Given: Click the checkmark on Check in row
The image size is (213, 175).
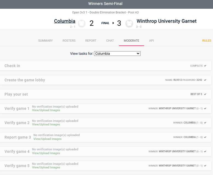Looking at the screenshot, I should [205, 66].
